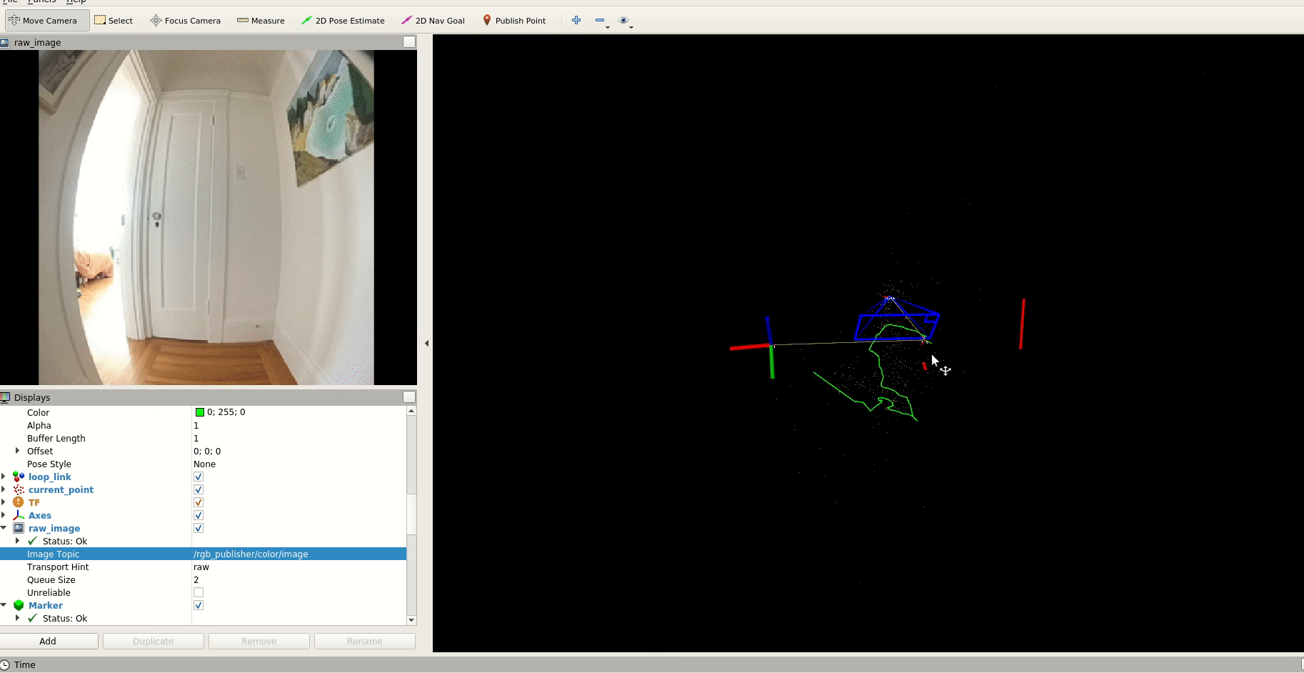
Task: Edit the Queue Size value
Action: (x=299, y=579)
